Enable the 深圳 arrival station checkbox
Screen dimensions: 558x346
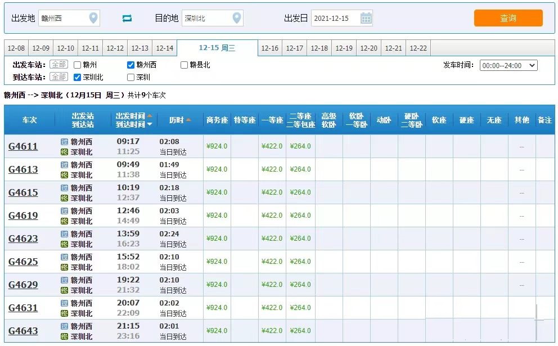click(x=131, y=78)
